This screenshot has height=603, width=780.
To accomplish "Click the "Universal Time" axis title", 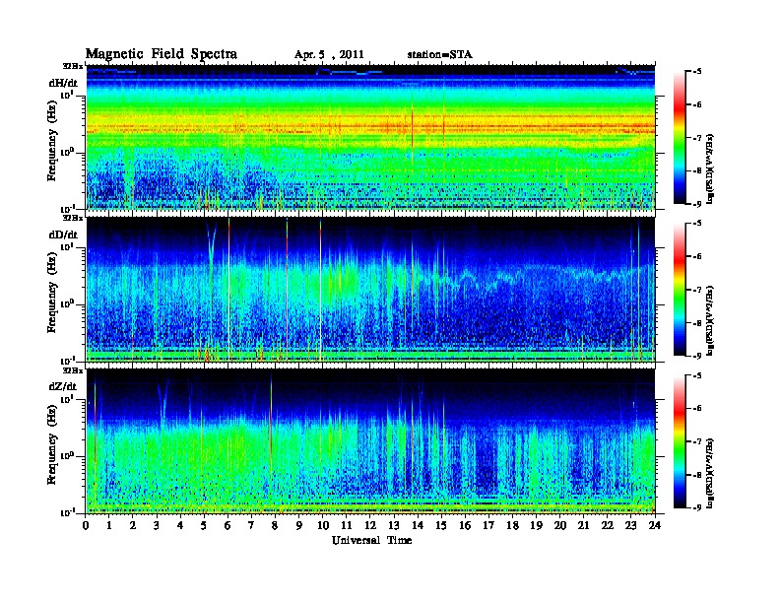I will [371, 540].
